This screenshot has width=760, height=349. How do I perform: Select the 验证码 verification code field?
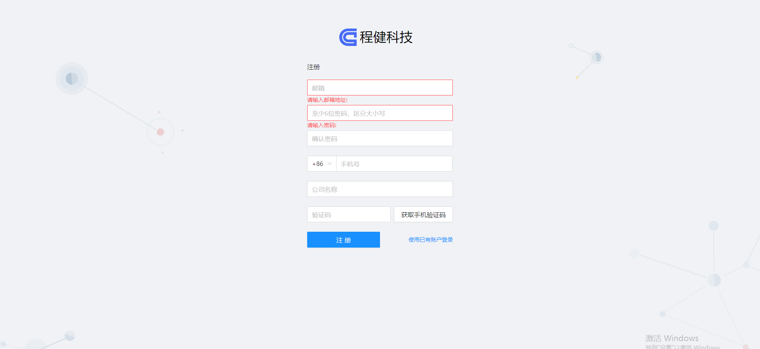(x=349, y=214)
